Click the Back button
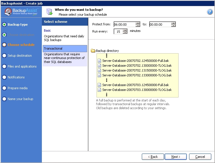Viewport: 215px width, 163px height. (x=153, y=157)
